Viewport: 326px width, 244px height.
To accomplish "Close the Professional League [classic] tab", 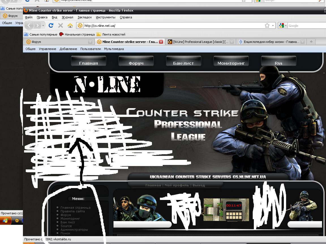I will (231, 42).
